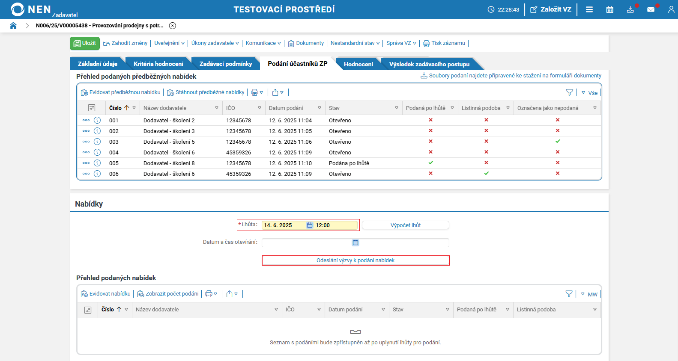The width and height of the screenshot is (678, 361).
Task: Close the N006/25/V00005438 breadcrumb tab
Action: (173, 26)
